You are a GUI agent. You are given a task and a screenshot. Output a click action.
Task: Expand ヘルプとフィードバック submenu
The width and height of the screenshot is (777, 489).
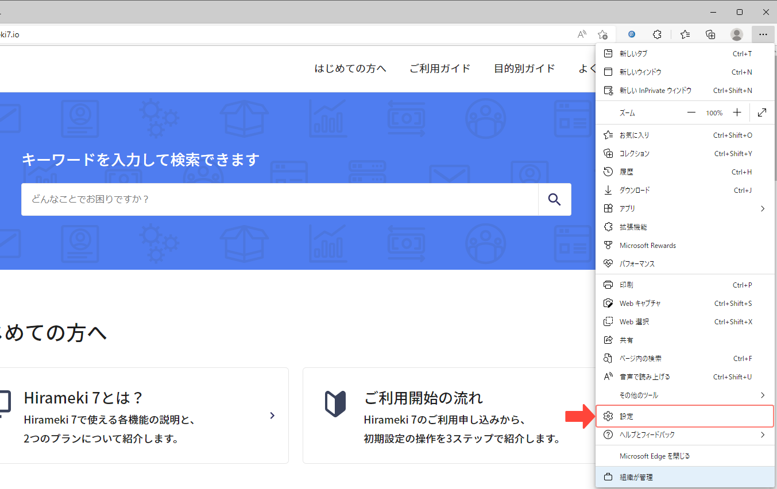(x=685, y=435)
